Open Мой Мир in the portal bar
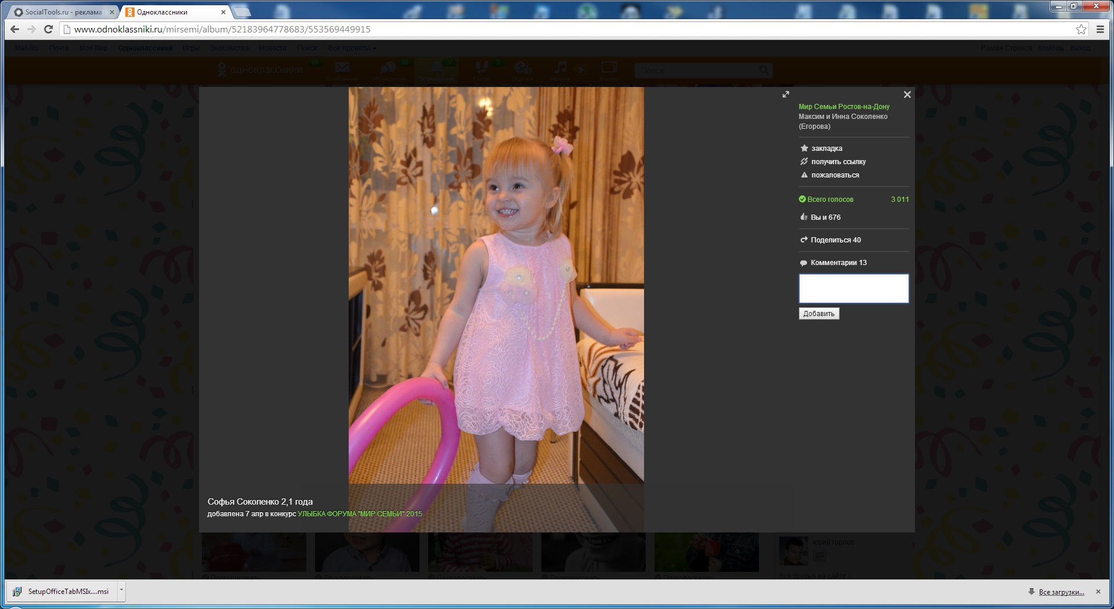Screen dimensions: 1114x609 [93, 48]
